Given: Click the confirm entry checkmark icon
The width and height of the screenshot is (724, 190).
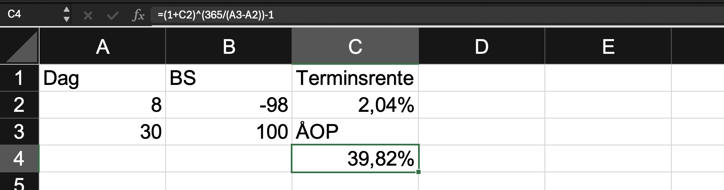Looking at the screenshot, I should [x=113, y=16].
